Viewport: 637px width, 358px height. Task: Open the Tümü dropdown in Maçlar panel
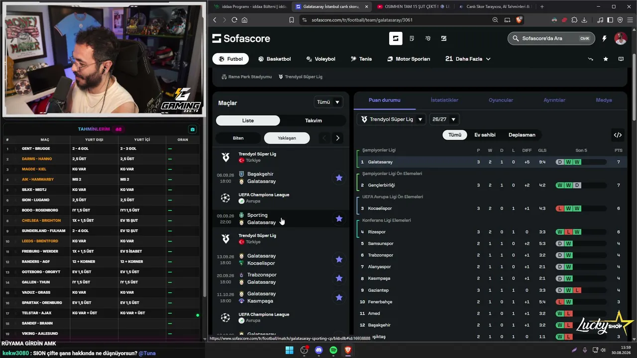pos(329,102)
